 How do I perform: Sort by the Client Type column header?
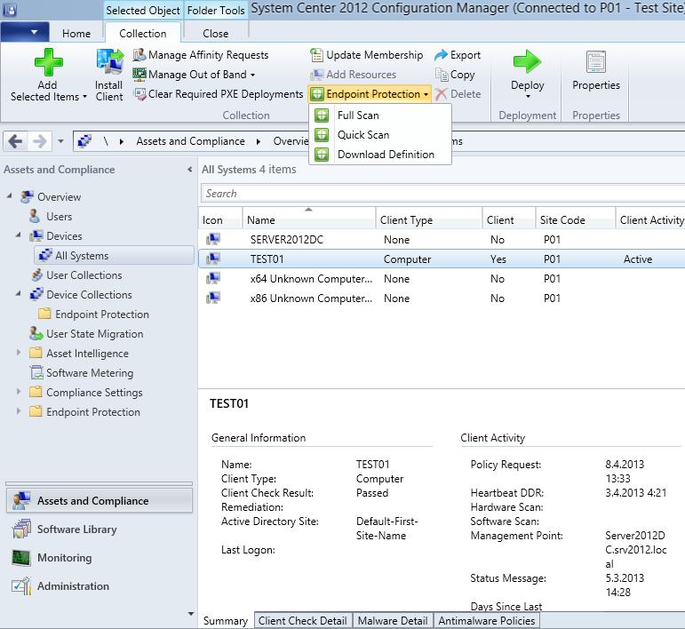[428, 219]
